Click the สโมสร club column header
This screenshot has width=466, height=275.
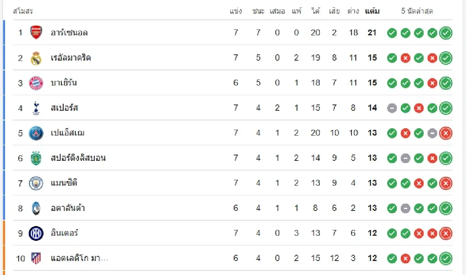(x=23, y=11)
